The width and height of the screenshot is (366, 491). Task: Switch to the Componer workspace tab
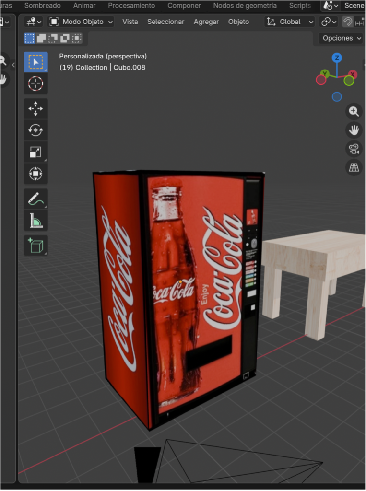click(x=184, y=6)
